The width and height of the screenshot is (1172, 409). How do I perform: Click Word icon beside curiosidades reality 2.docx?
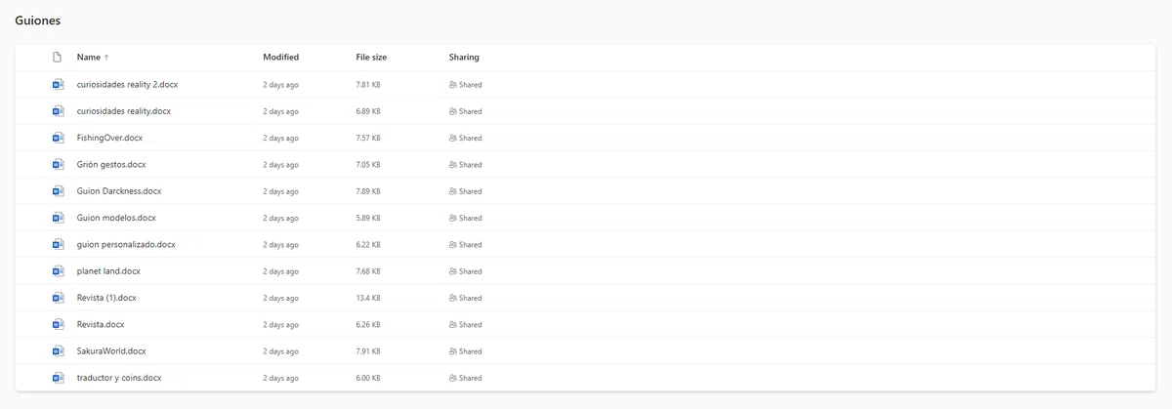pos(58,85)
